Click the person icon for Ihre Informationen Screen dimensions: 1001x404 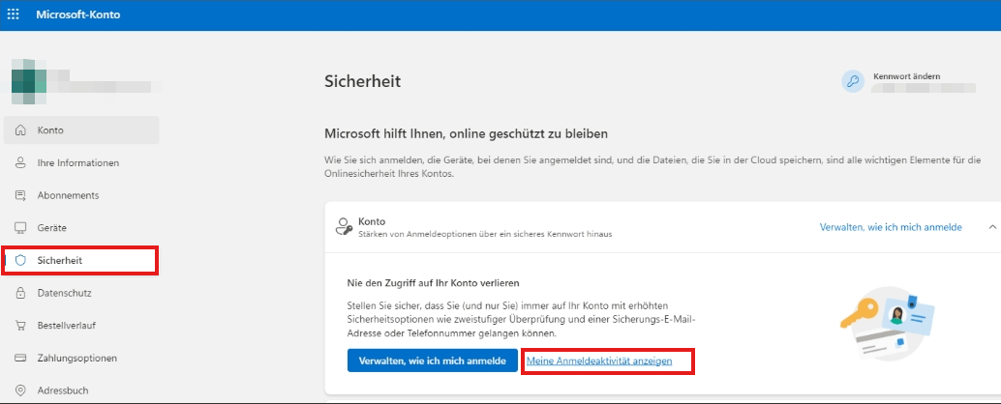coord(20,162)
